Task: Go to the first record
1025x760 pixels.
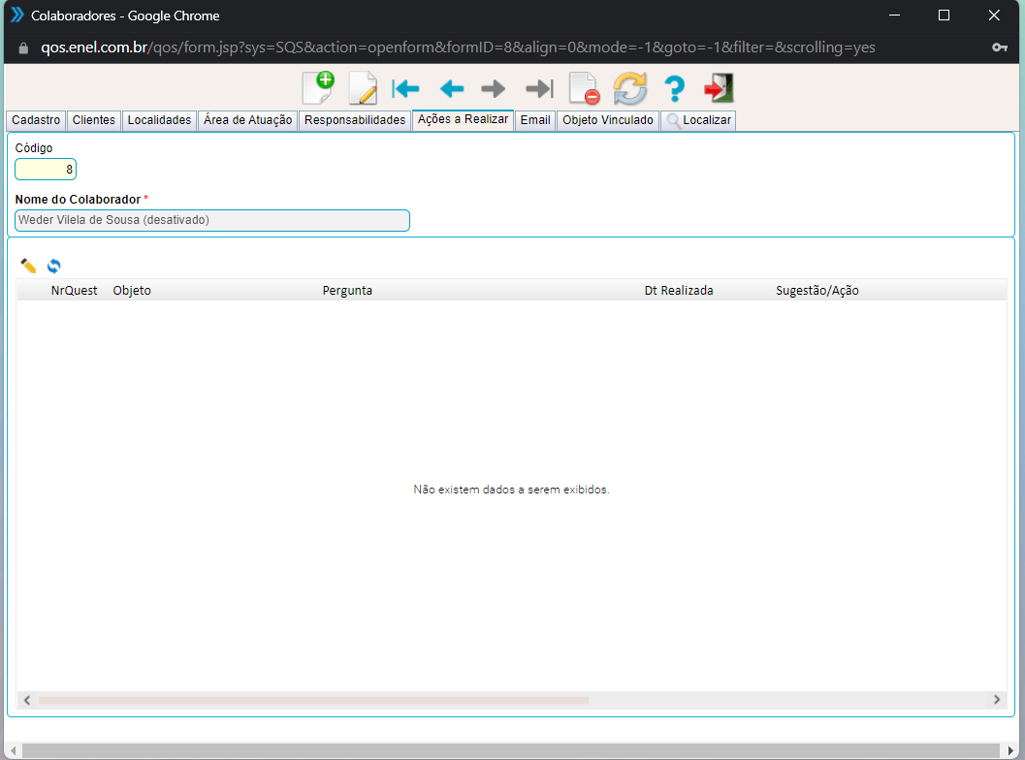Action: click(x=405, y=89)
